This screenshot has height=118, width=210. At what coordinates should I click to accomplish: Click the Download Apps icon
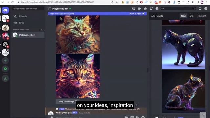[x=5, y=78]
